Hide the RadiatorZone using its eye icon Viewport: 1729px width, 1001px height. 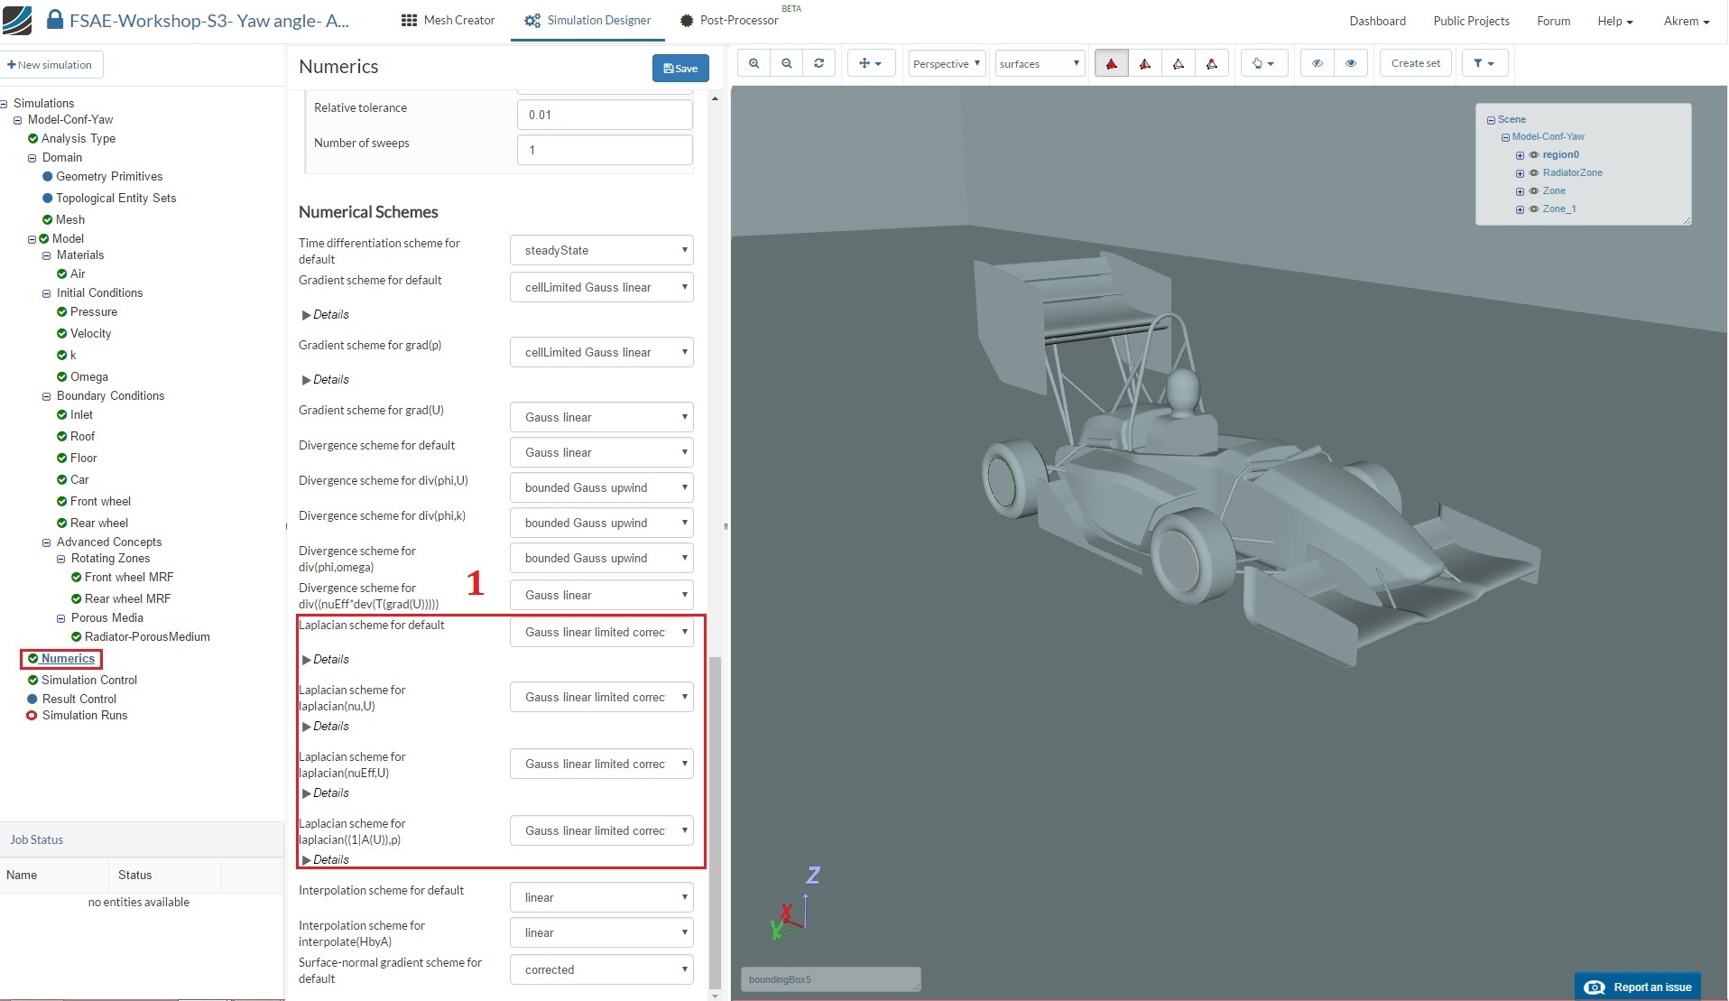[x=1533, y=173]
